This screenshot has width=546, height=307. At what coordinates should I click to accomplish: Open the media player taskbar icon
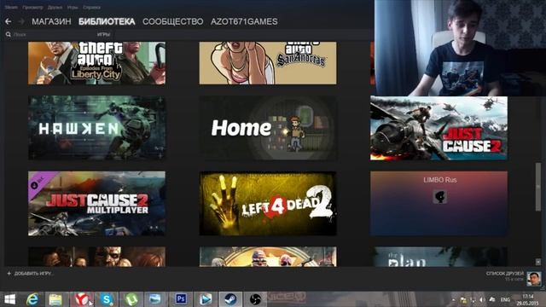(206, 299)
